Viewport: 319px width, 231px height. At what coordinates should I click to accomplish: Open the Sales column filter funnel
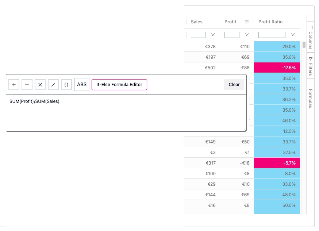click(213, 35)
